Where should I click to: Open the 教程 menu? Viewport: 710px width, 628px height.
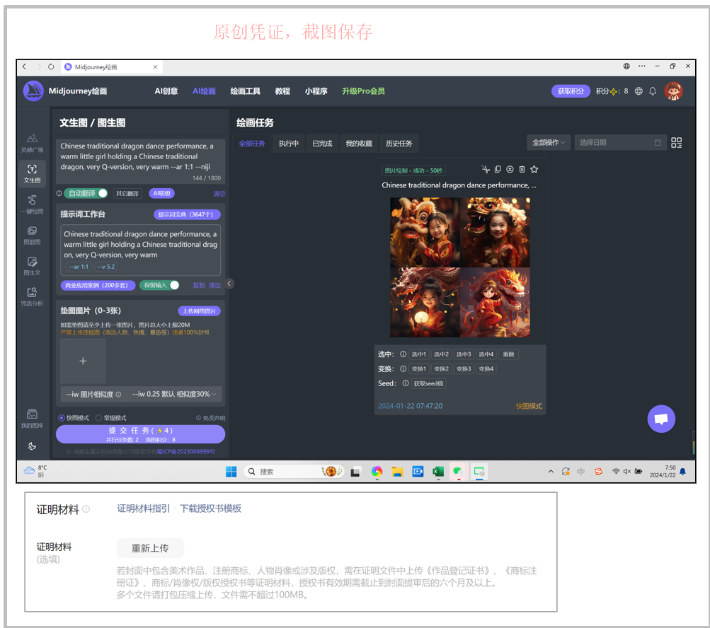click(x=282, y=91)
